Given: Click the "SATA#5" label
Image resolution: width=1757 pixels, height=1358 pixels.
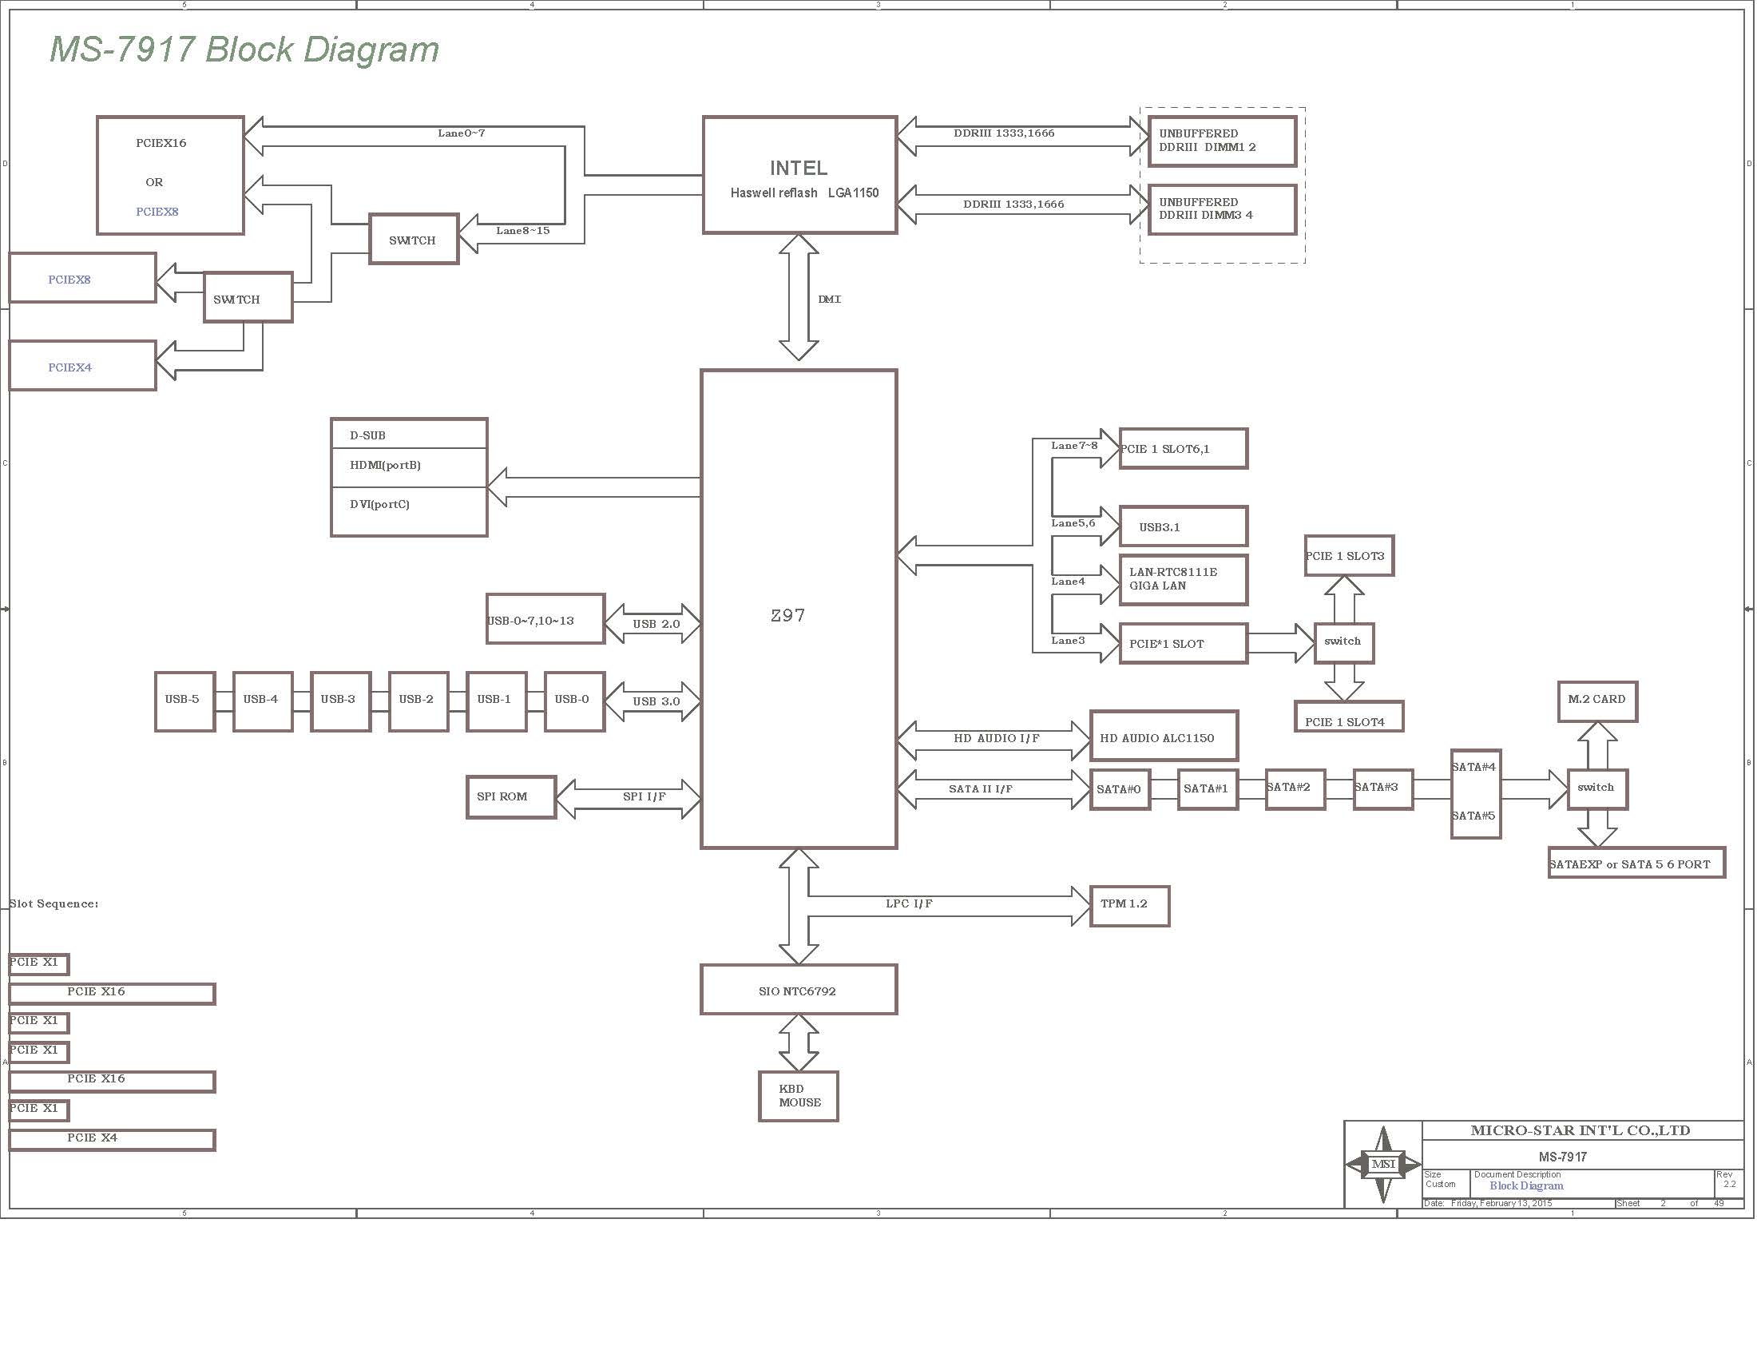Looking at the screenshot, I should [1473, 816].
